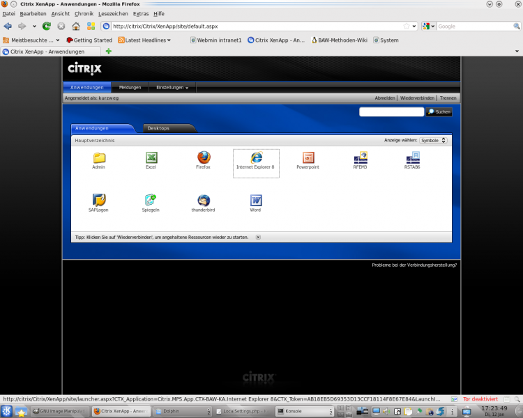Launch the published Firefox application
The height and width of the screenshot is (418, 523).
203,160
